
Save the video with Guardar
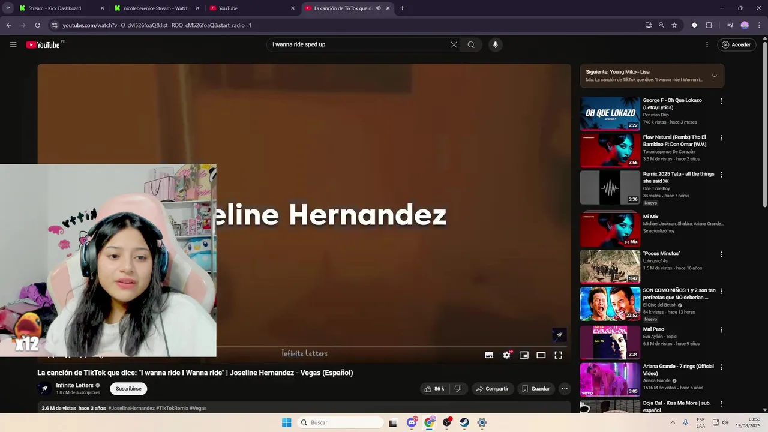pyautogui.click(x=535, y=389)
